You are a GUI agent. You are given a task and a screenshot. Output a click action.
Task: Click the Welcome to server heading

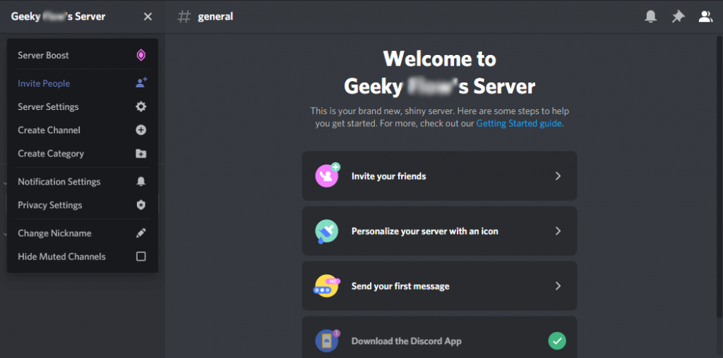[439, 73]
